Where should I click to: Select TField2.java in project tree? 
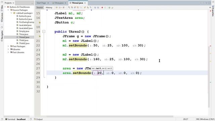[24, 43]
